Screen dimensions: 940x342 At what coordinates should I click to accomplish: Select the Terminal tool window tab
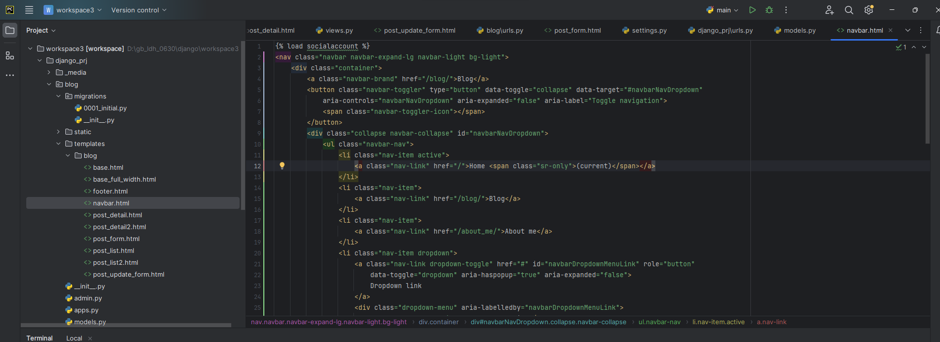click(x=40, y=338)
